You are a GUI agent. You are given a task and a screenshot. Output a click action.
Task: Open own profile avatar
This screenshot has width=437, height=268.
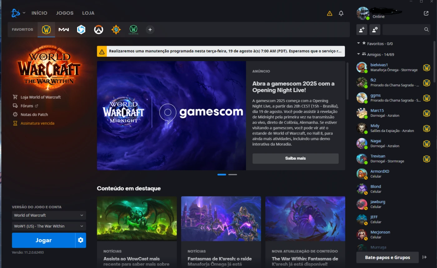[363, 13]
